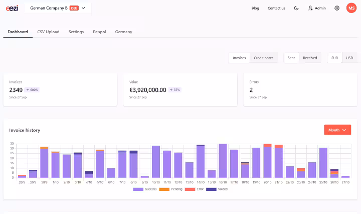
Task: Toggle the Pending orange legend swatch
Action: pos(164,189)
